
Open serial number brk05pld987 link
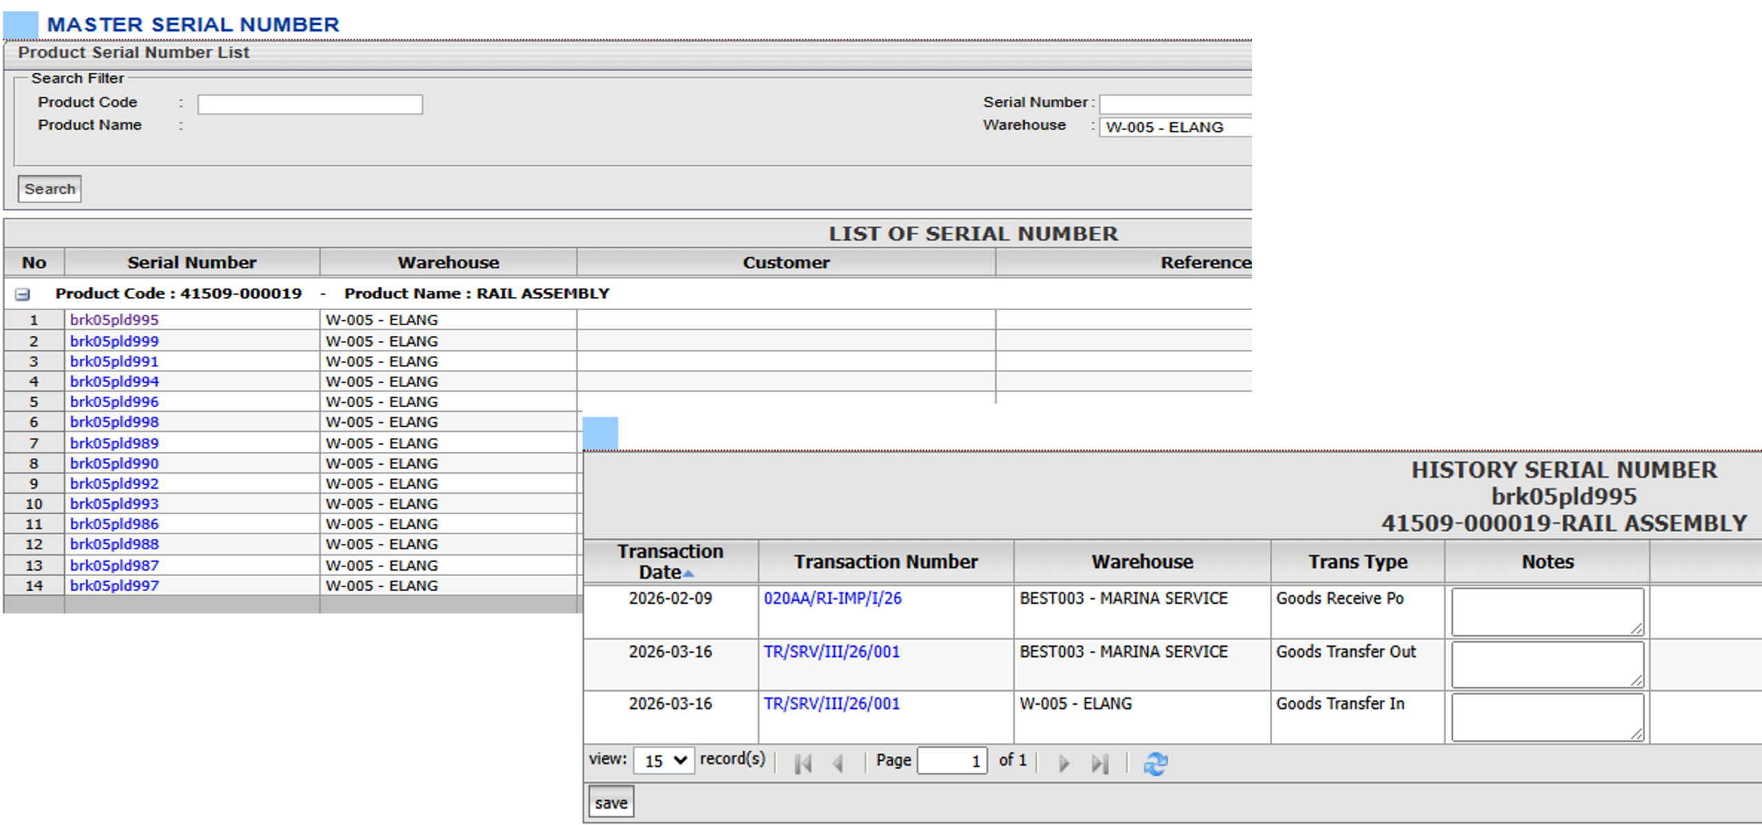pyautogui.click(x=114, y=565)
